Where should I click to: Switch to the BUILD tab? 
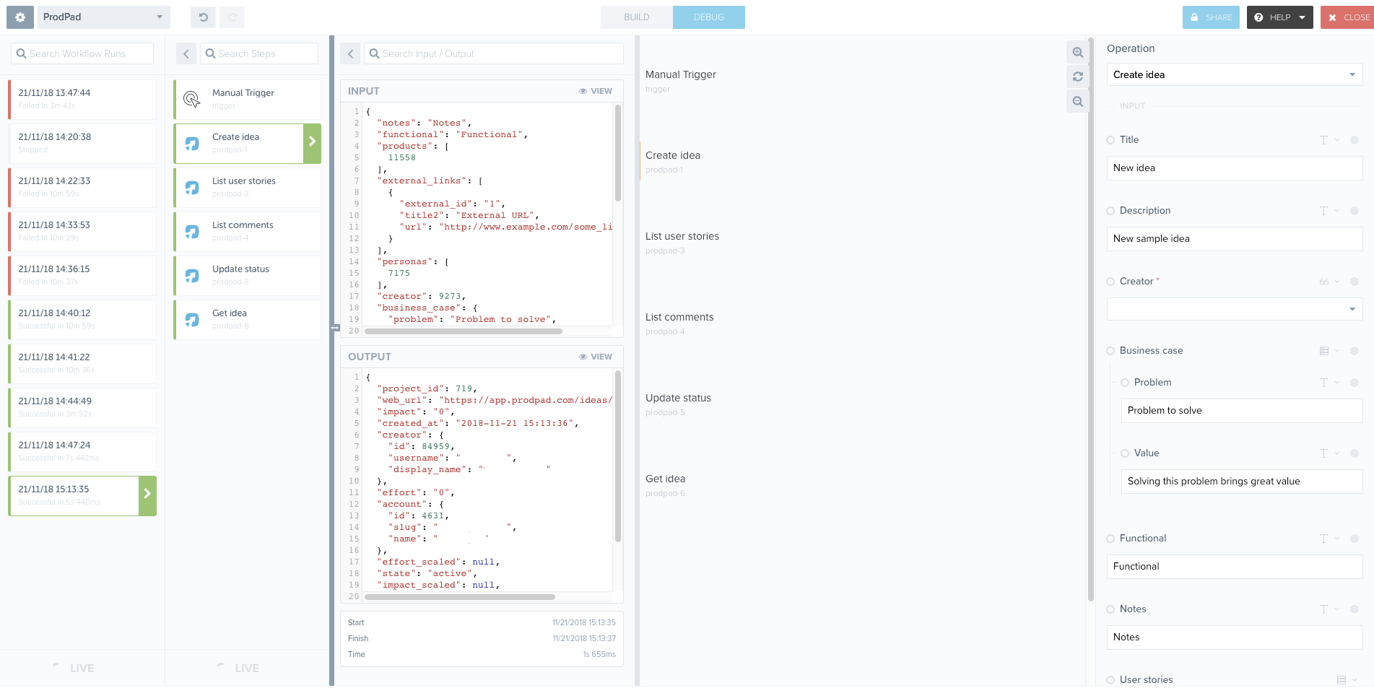[x=636, y=17]
